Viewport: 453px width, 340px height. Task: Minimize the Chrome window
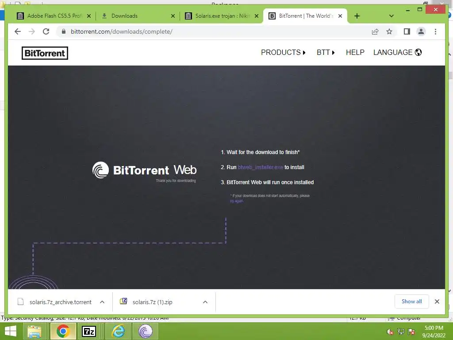(407, 10)
